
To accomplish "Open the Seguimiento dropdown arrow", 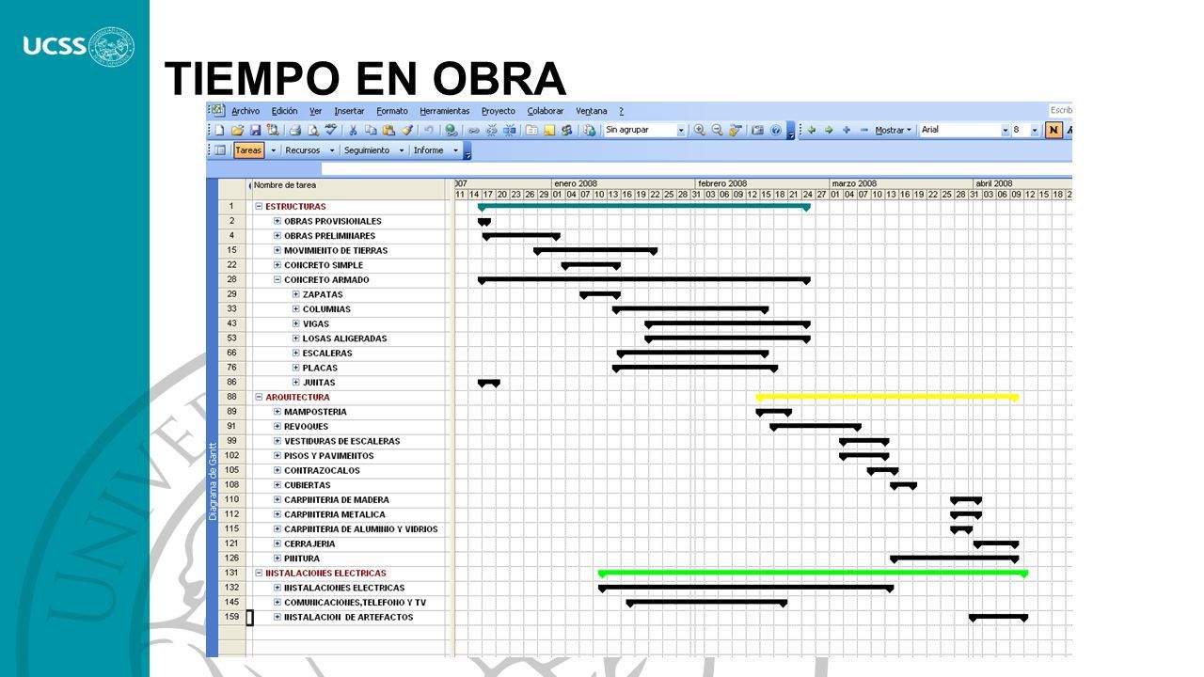I will click(401, 150).
